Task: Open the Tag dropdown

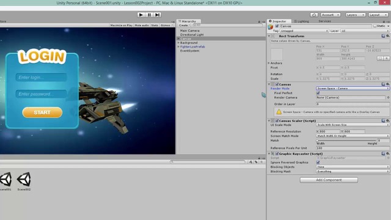Action: [304, 31]
